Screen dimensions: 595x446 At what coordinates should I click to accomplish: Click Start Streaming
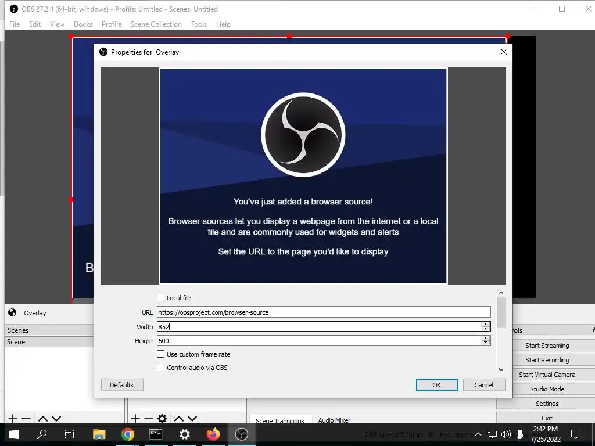coord(547,345)
